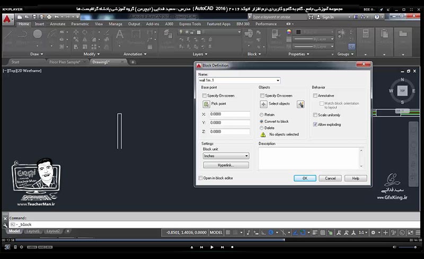This screenshot has width=424, height=259.
Task: Expand the Draw panel flyout
Action: pos(37,54)
